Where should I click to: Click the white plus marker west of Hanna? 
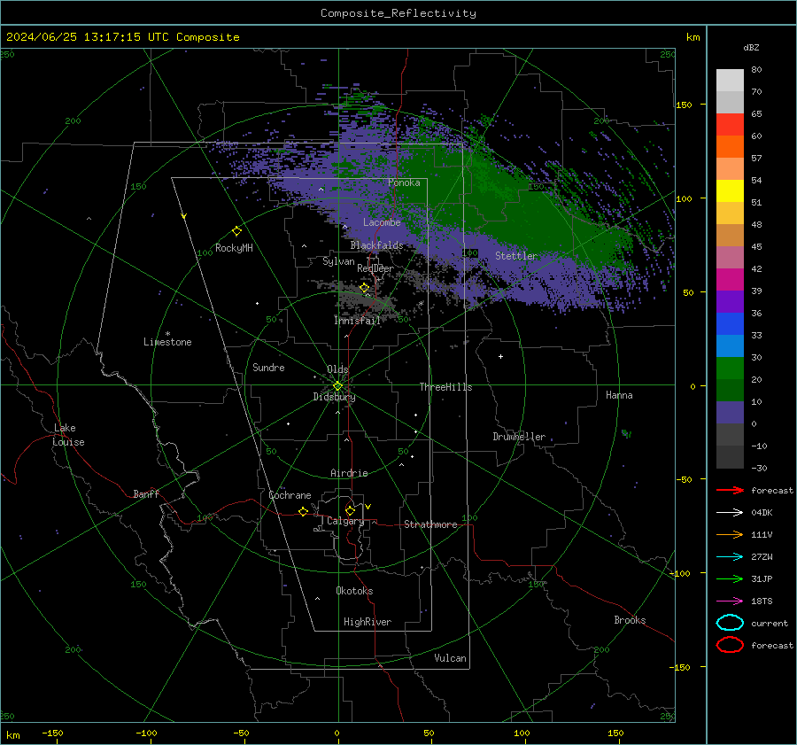tap(500, 356)
